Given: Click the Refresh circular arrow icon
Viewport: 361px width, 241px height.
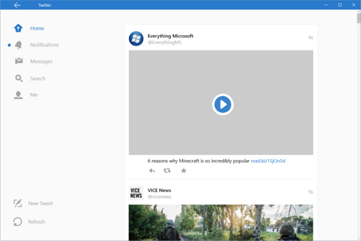Looking at the screenshot, I should pos(17,222).
